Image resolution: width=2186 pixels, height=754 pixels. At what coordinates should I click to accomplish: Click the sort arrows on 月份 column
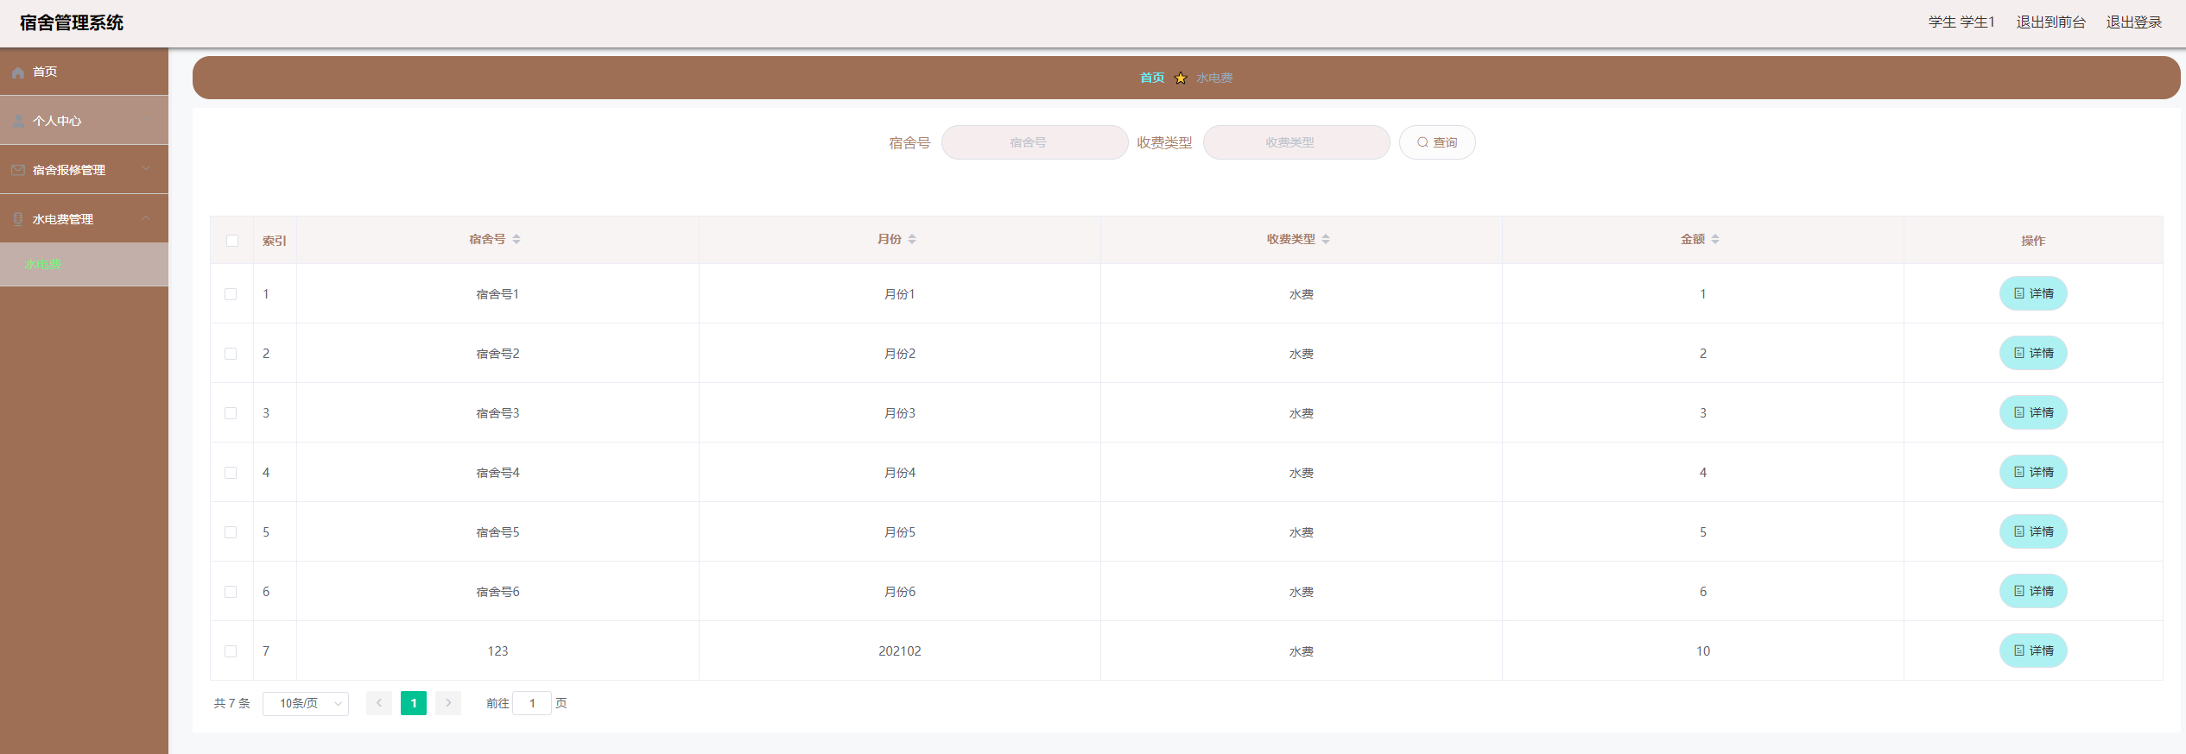click(x=912, y=239)
